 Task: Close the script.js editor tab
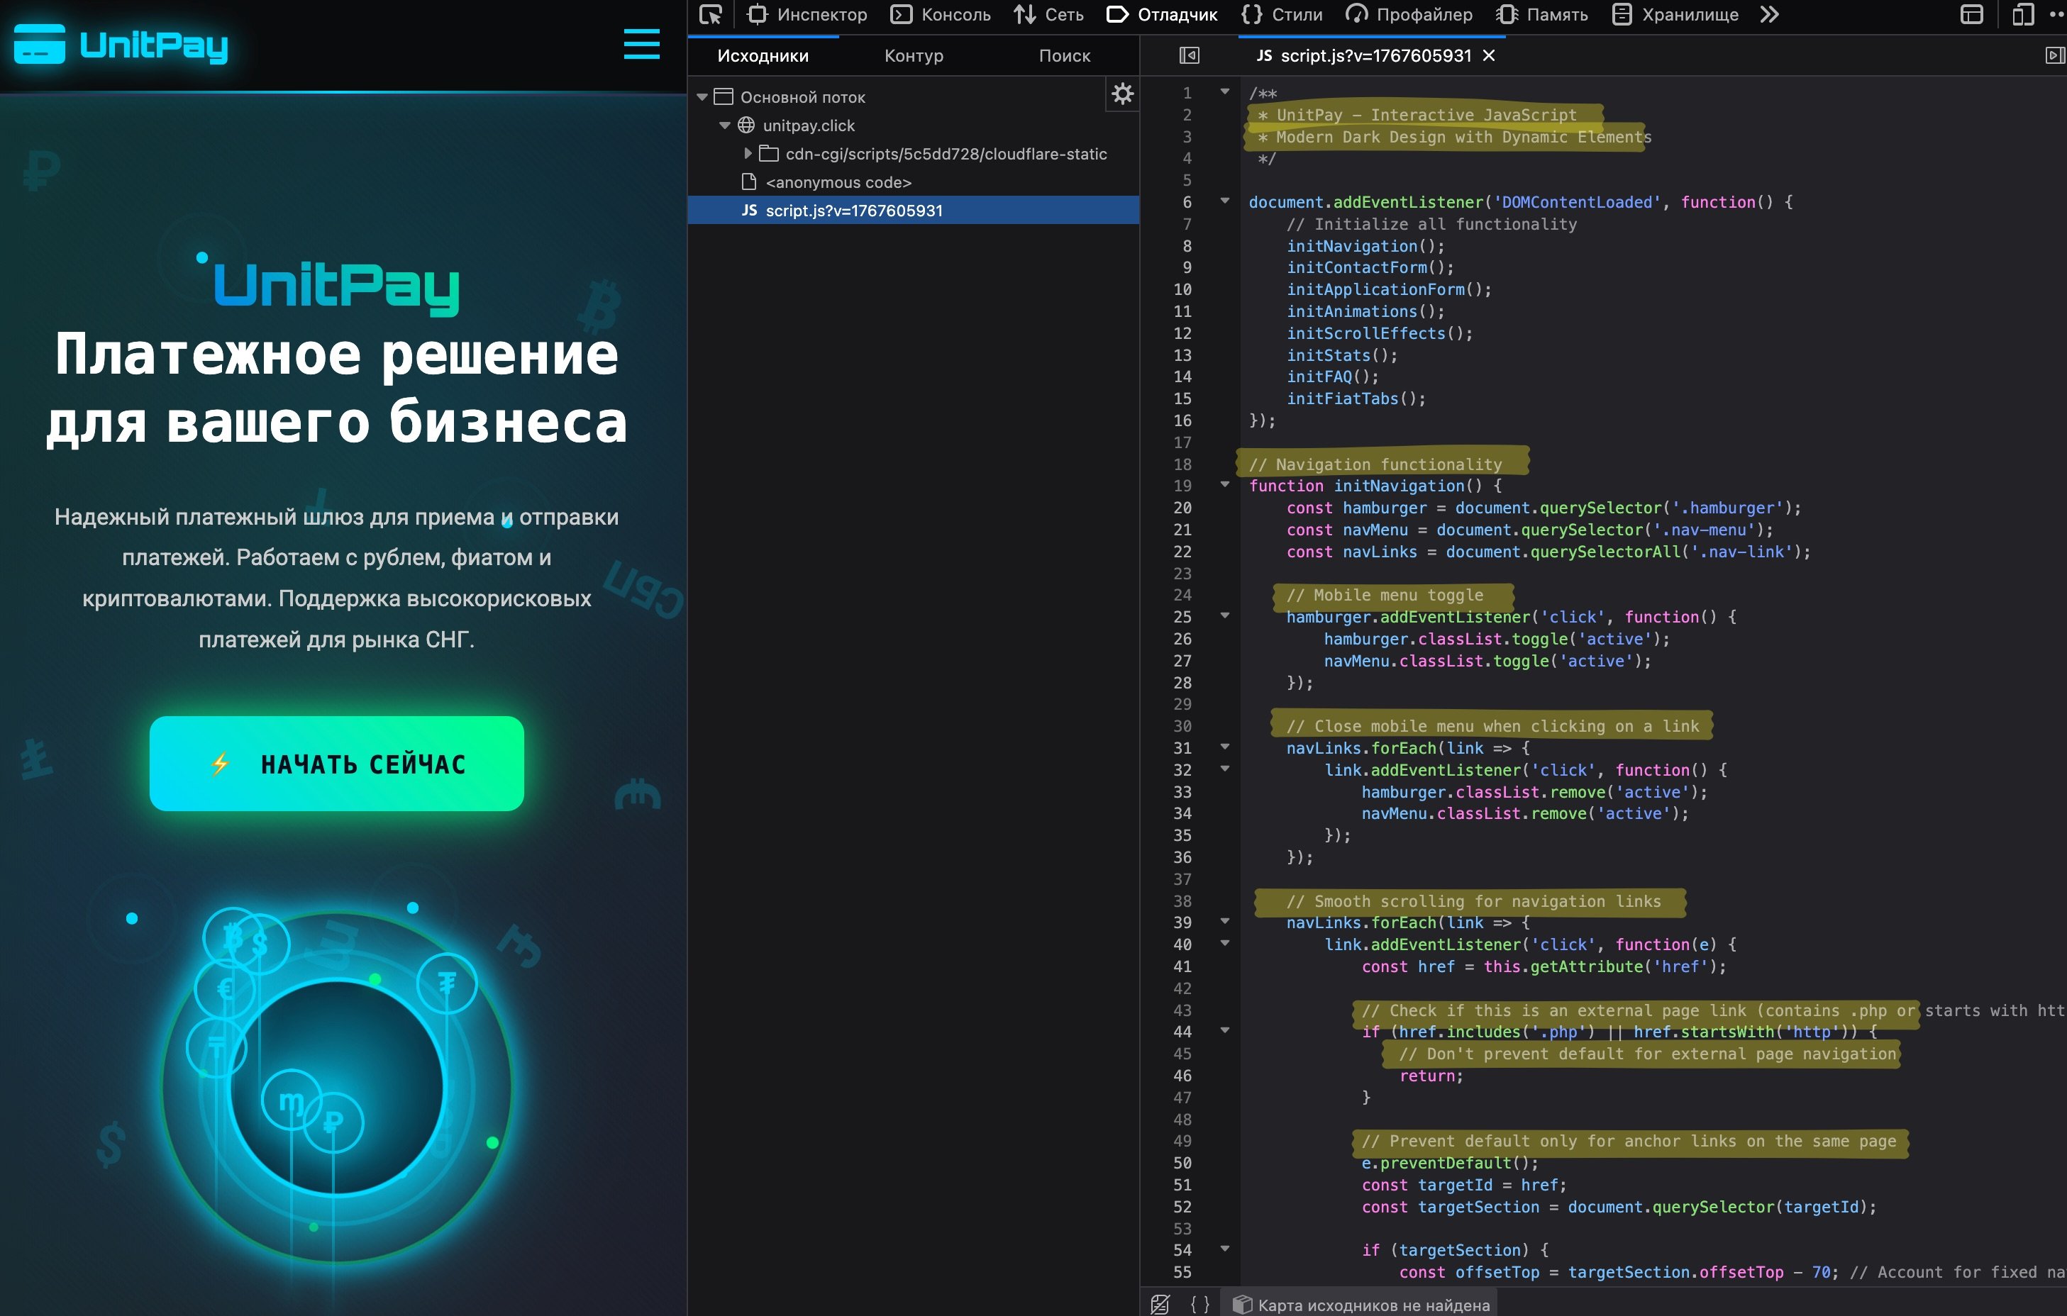click(x=1490, y=56)
